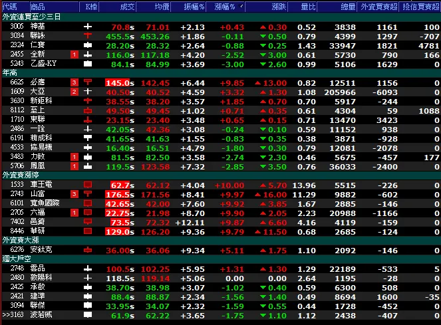This screenshot has height=325, width=441.
Task: Click the red badge 1 beside 力致
Action: click(x=74, y=157)
